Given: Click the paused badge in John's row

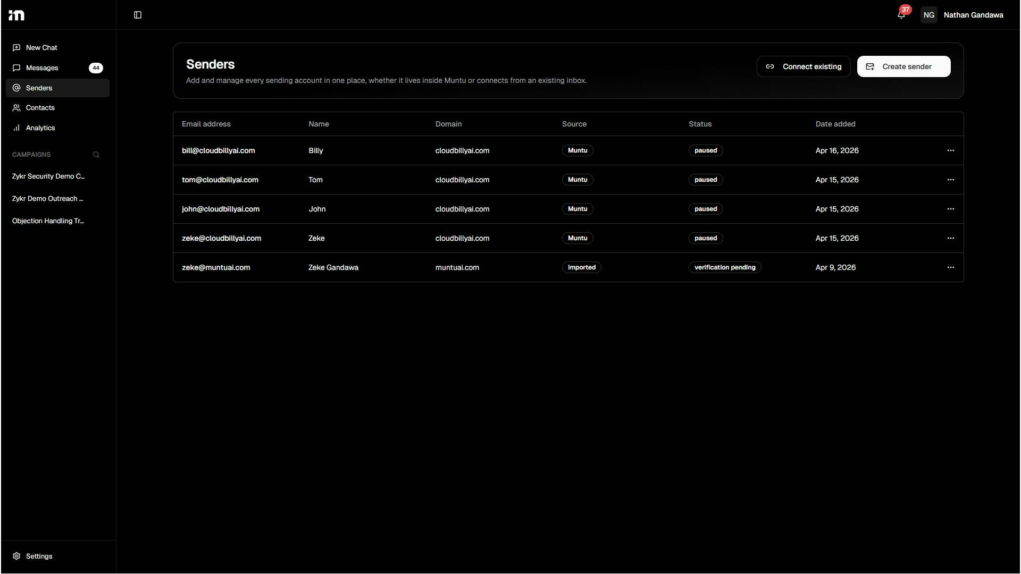Looking at the screenshot, I should tap(706, 209).
